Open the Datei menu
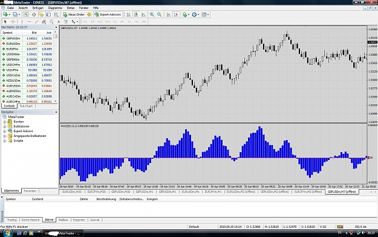The width and height of the screenshot is (378, 237). tap(10, 8)
